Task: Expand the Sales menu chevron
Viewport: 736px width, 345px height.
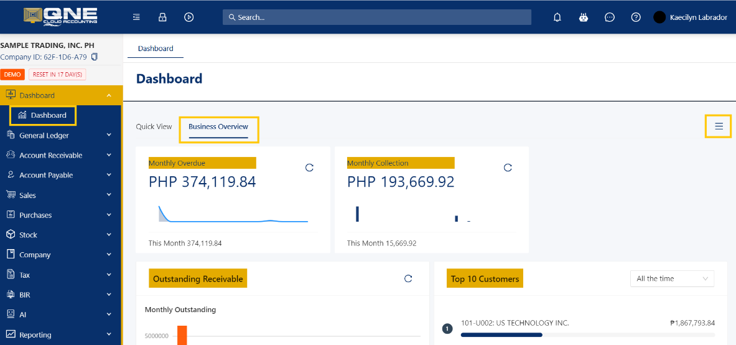Action: (109, 194)
